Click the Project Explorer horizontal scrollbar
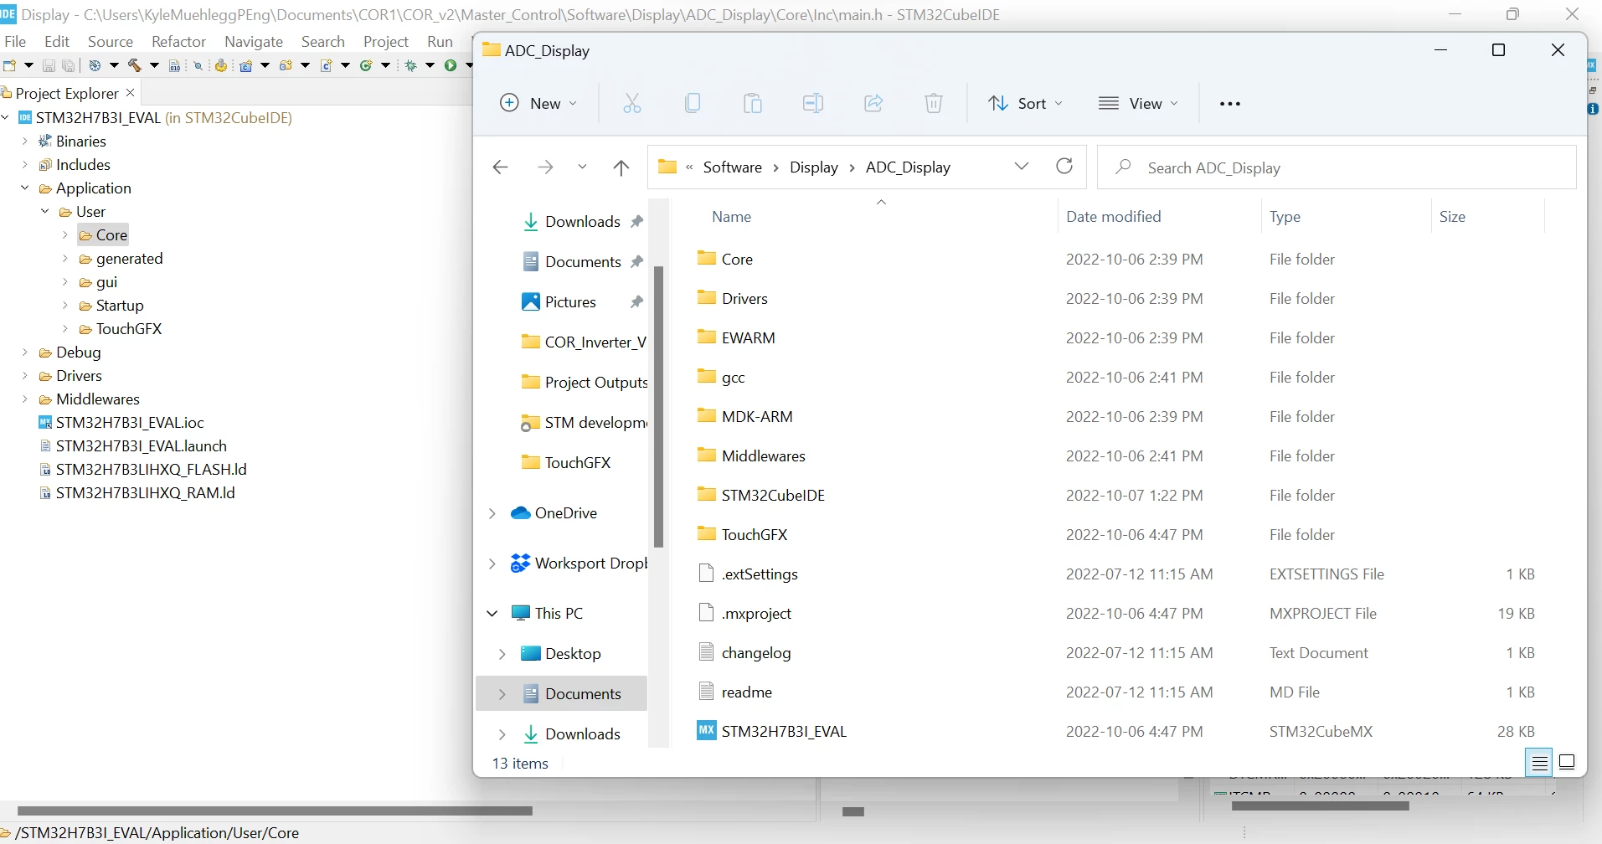Viewport: 1602px width, 844px height. pos(275,811)
